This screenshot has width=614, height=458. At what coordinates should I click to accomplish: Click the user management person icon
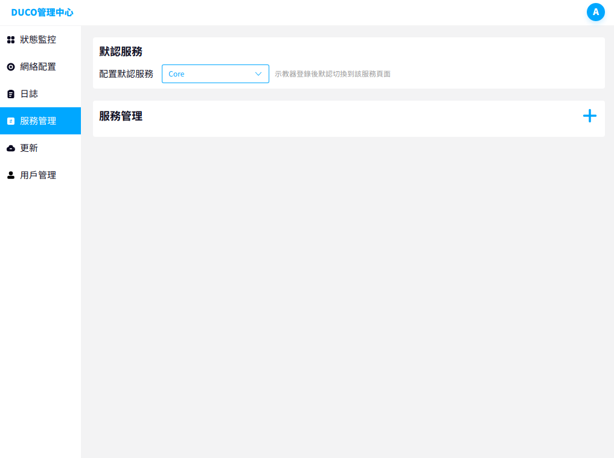[x=11, y=175]
